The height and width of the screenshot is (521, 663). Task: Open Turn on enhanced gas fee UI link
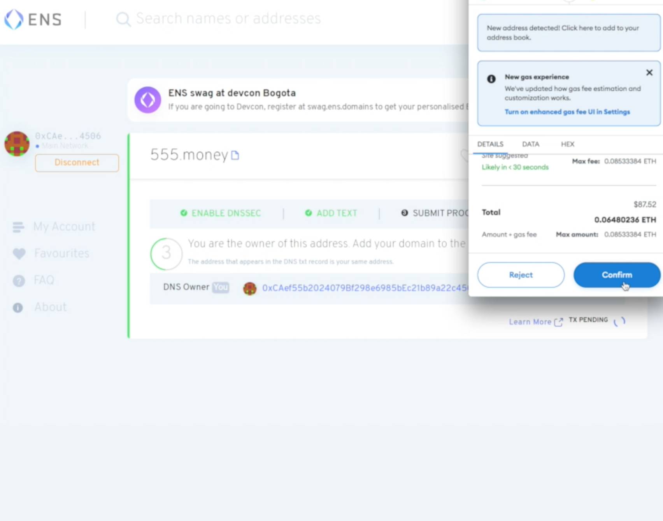567,112
